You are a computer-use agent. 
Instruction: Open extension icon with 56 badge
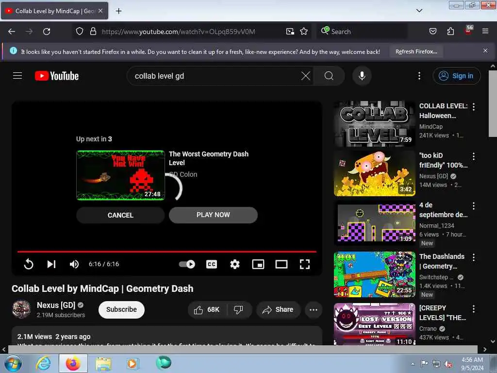coord(468,31)
